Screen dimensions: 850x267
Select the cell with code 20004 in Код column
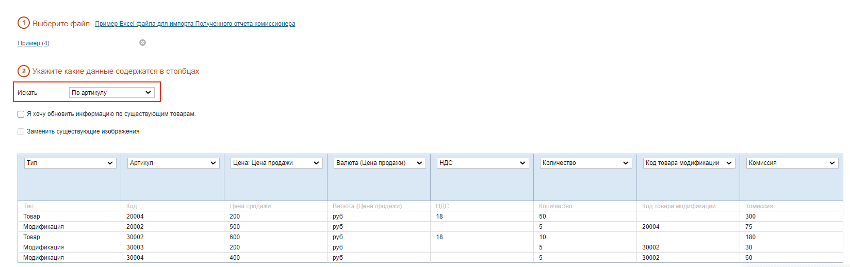[x=135, y=216]
